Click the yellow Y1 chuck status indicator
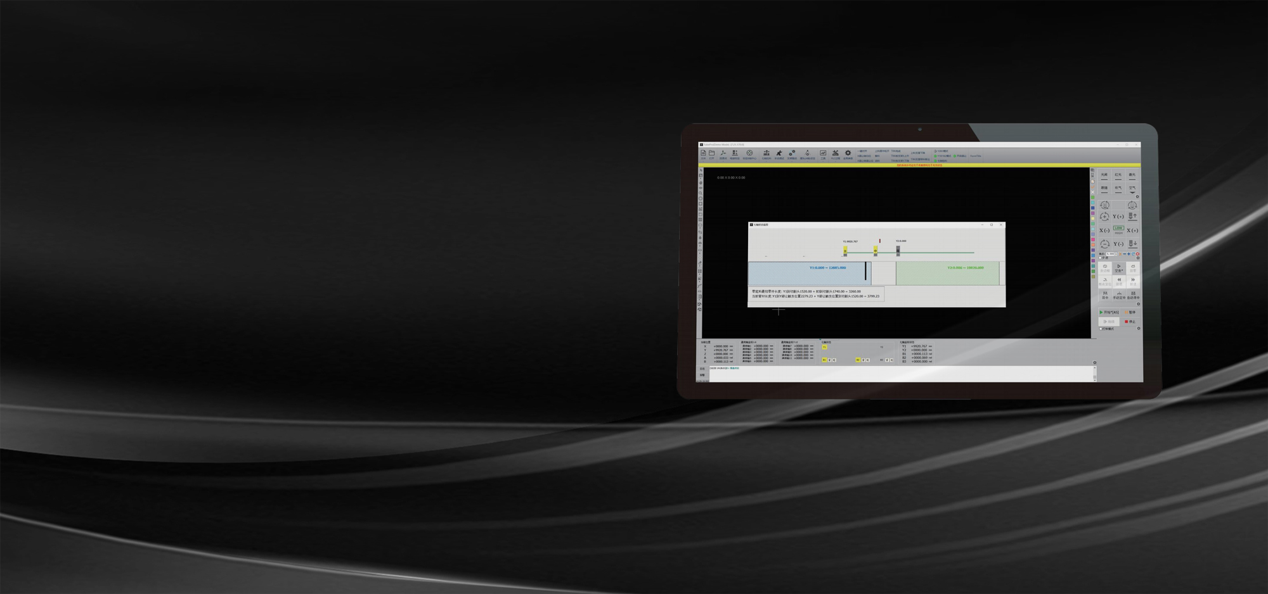 [x=824, y=347]
